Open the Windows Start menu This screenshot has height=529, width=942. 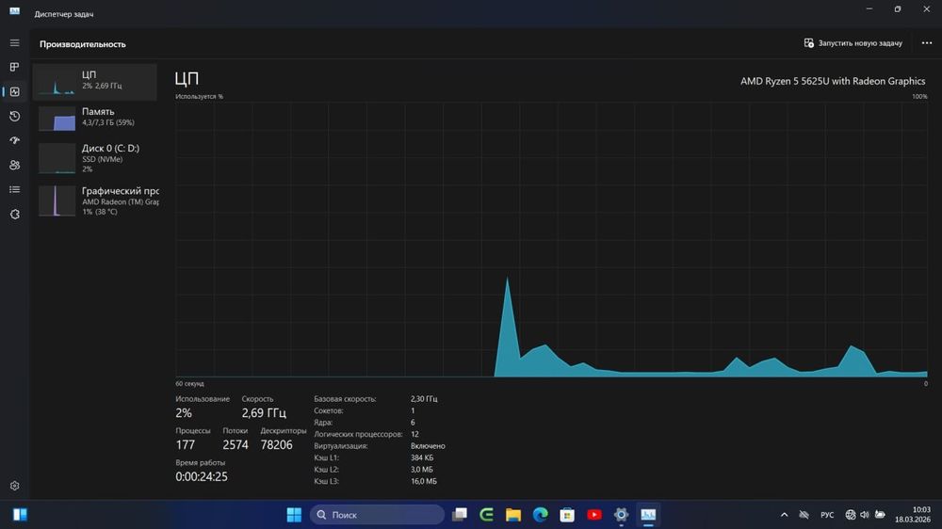(x=294, y=515)
